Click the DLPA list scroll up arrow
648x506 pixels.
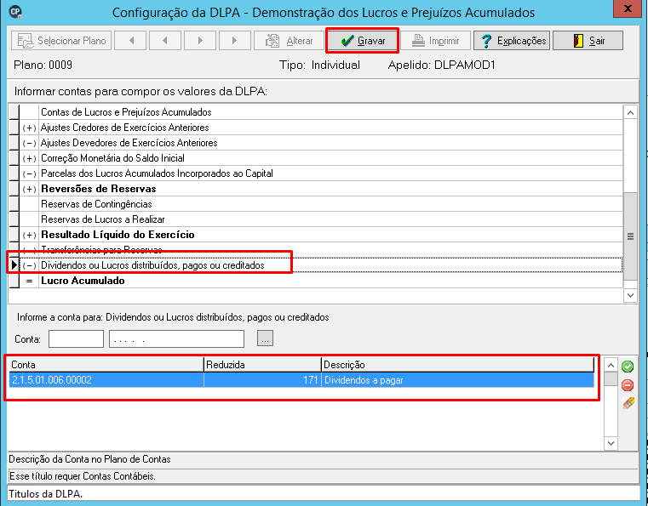coord(630,112)
